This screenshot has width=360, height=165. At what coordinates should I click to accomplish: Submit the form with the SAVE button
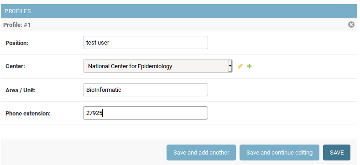coord(337,152)
